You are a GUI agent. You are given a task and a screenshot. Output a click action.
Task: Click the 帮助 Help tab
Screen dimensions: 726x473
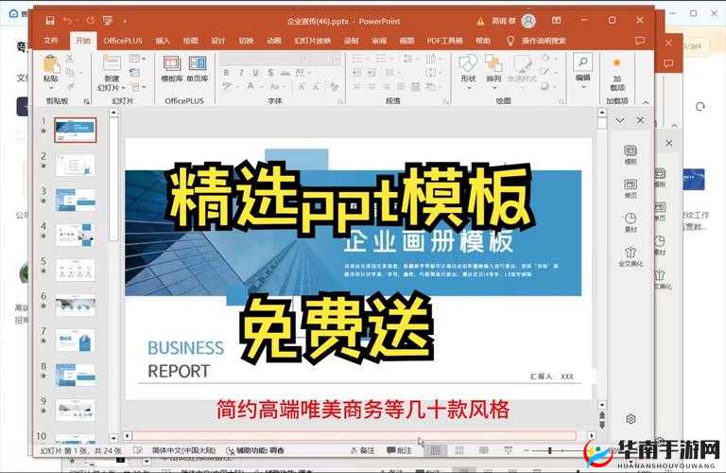pyautogui.click(x=483, y=41)
